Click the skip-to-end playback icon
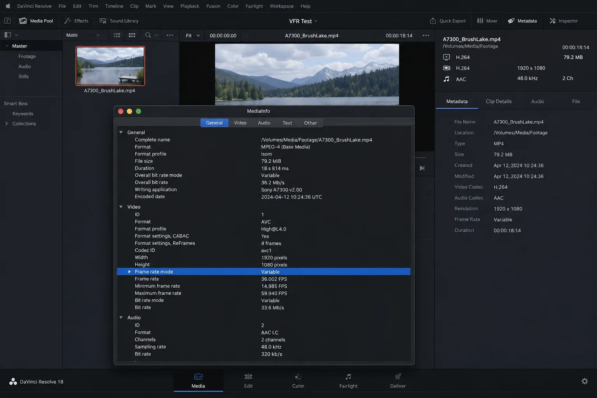 click(x=422, y=168)
